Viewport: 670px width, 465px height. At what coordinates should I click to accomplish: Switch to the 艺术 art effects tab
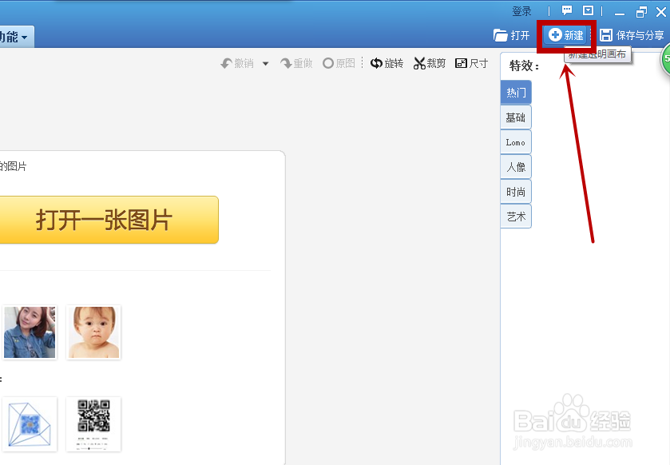[x=515, y=216]
